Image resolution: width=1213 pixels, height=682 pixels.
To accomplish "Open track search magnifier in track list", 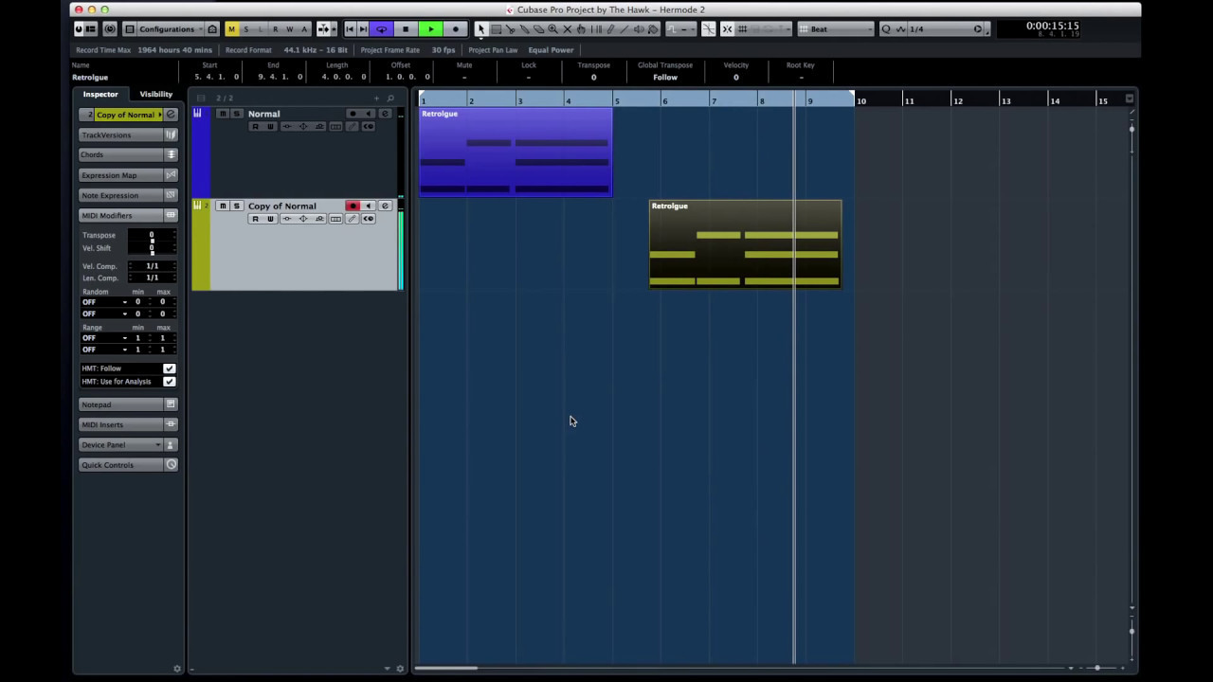I will coord(390,99).
